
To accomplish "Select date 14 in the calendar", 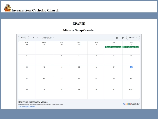I will [x=61, y=67].
